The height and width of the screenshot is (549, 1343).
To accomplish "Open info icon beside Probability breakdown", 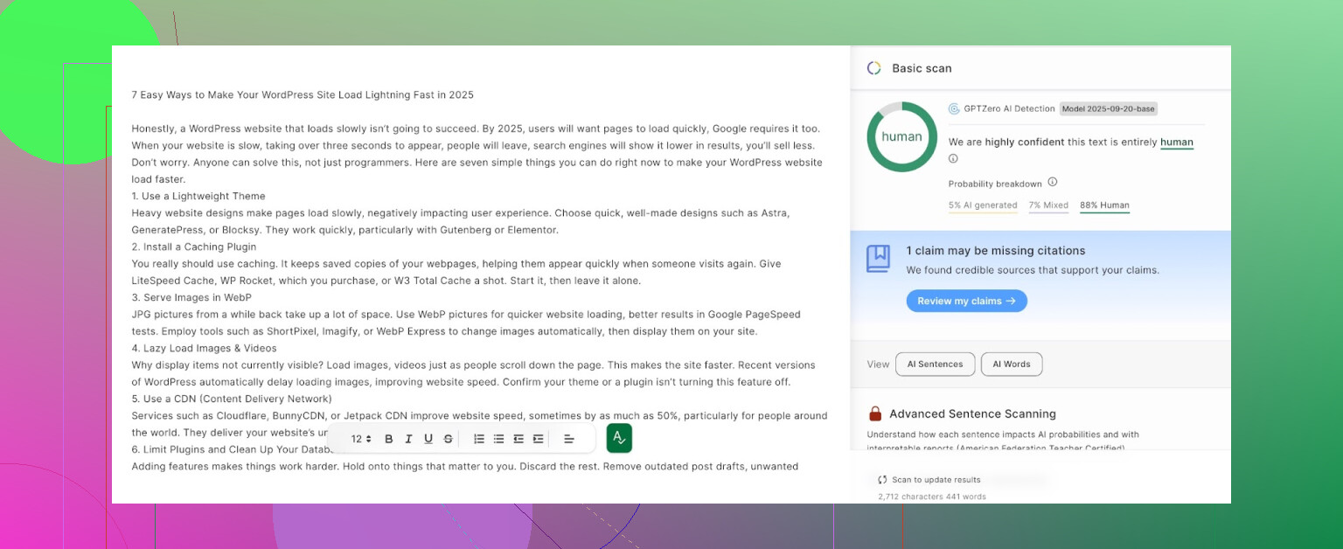I will point(1053,183).
